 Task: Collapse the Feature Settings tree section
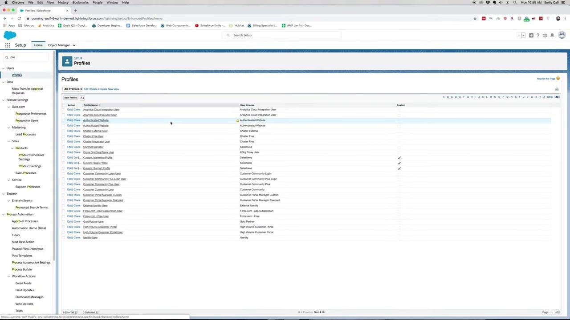tap(3, 100)
